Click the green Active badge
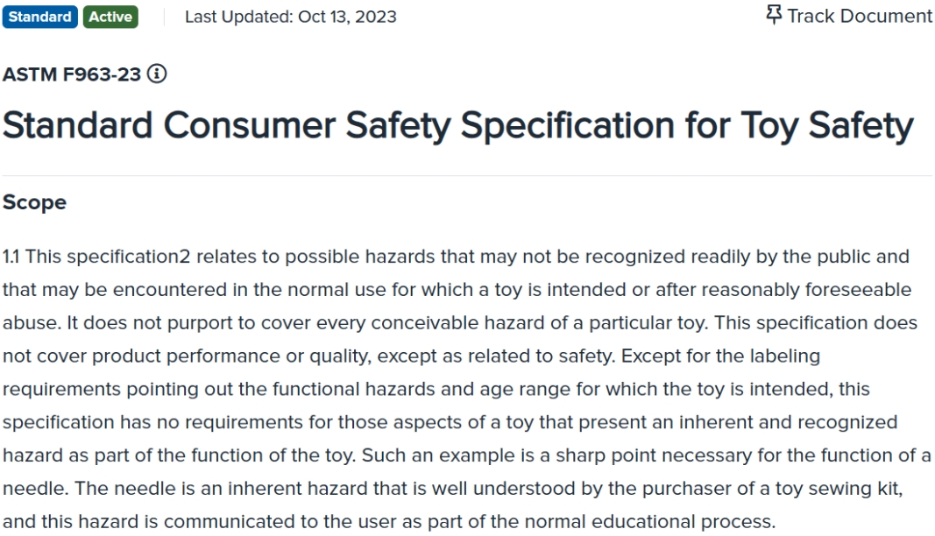935x536 pixels. [110, 17]
